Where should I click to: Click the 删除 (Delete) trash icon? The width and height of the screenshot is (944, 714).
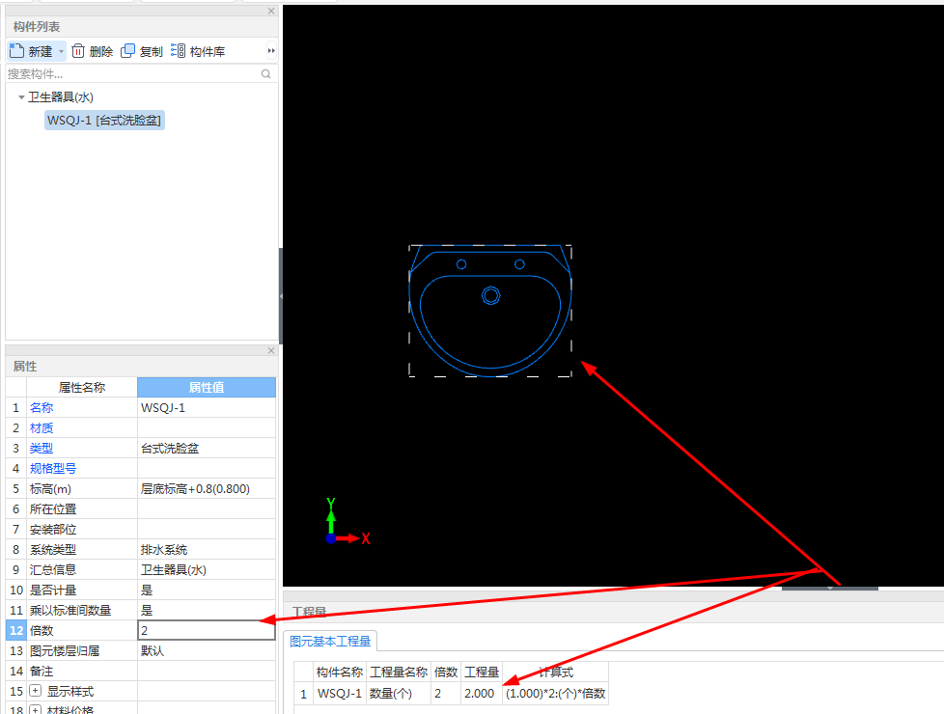click(78, 51)
